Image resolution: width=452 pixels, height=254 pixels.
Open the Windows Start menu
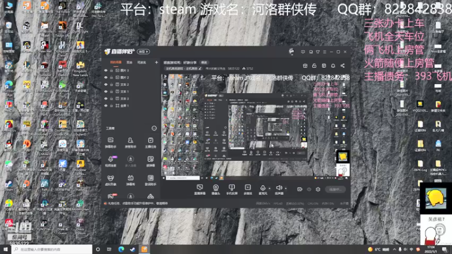point(6,249)
